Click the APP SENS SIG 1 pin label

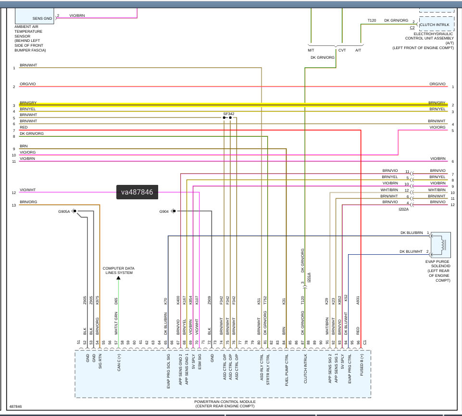click(x=336, y=368)
